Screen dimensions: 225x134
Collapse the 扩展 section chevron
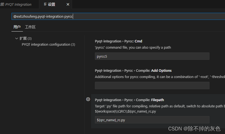coord(17,39)
